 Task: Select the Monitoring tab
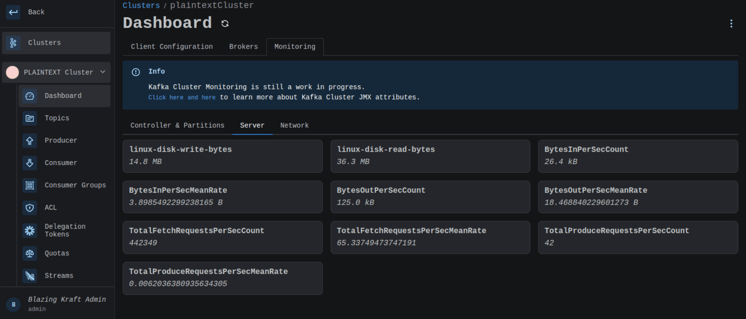coord(295,47)
